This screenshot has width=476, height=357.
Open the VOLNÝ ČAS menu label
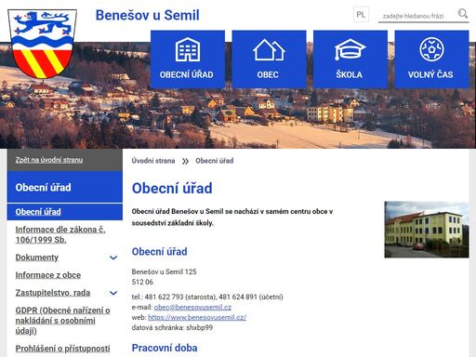click(x=430, y=74)
